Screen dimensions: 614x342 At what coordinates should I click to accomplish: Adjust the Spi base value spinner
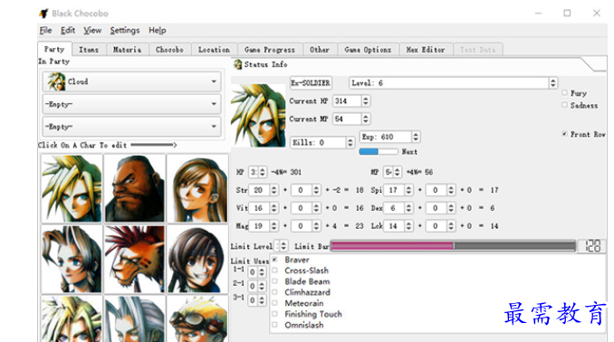(408, 190)
